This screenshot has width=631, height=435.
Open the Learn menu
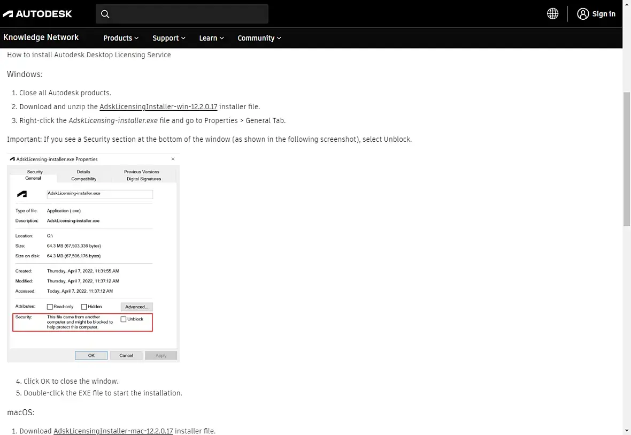pyautogui.click(x=211, y=38)
